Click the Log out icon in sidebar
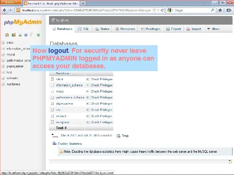 (14, 35)
